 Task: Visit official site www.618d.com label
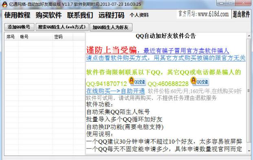[x=204, y=14]
